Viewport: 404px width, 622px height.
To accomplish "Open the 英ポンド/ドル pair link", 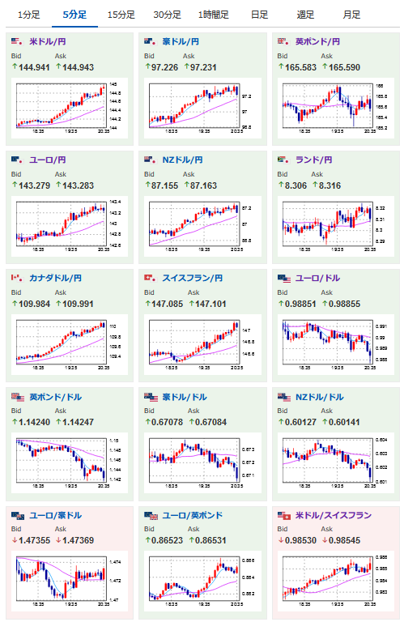I will 56,397.
